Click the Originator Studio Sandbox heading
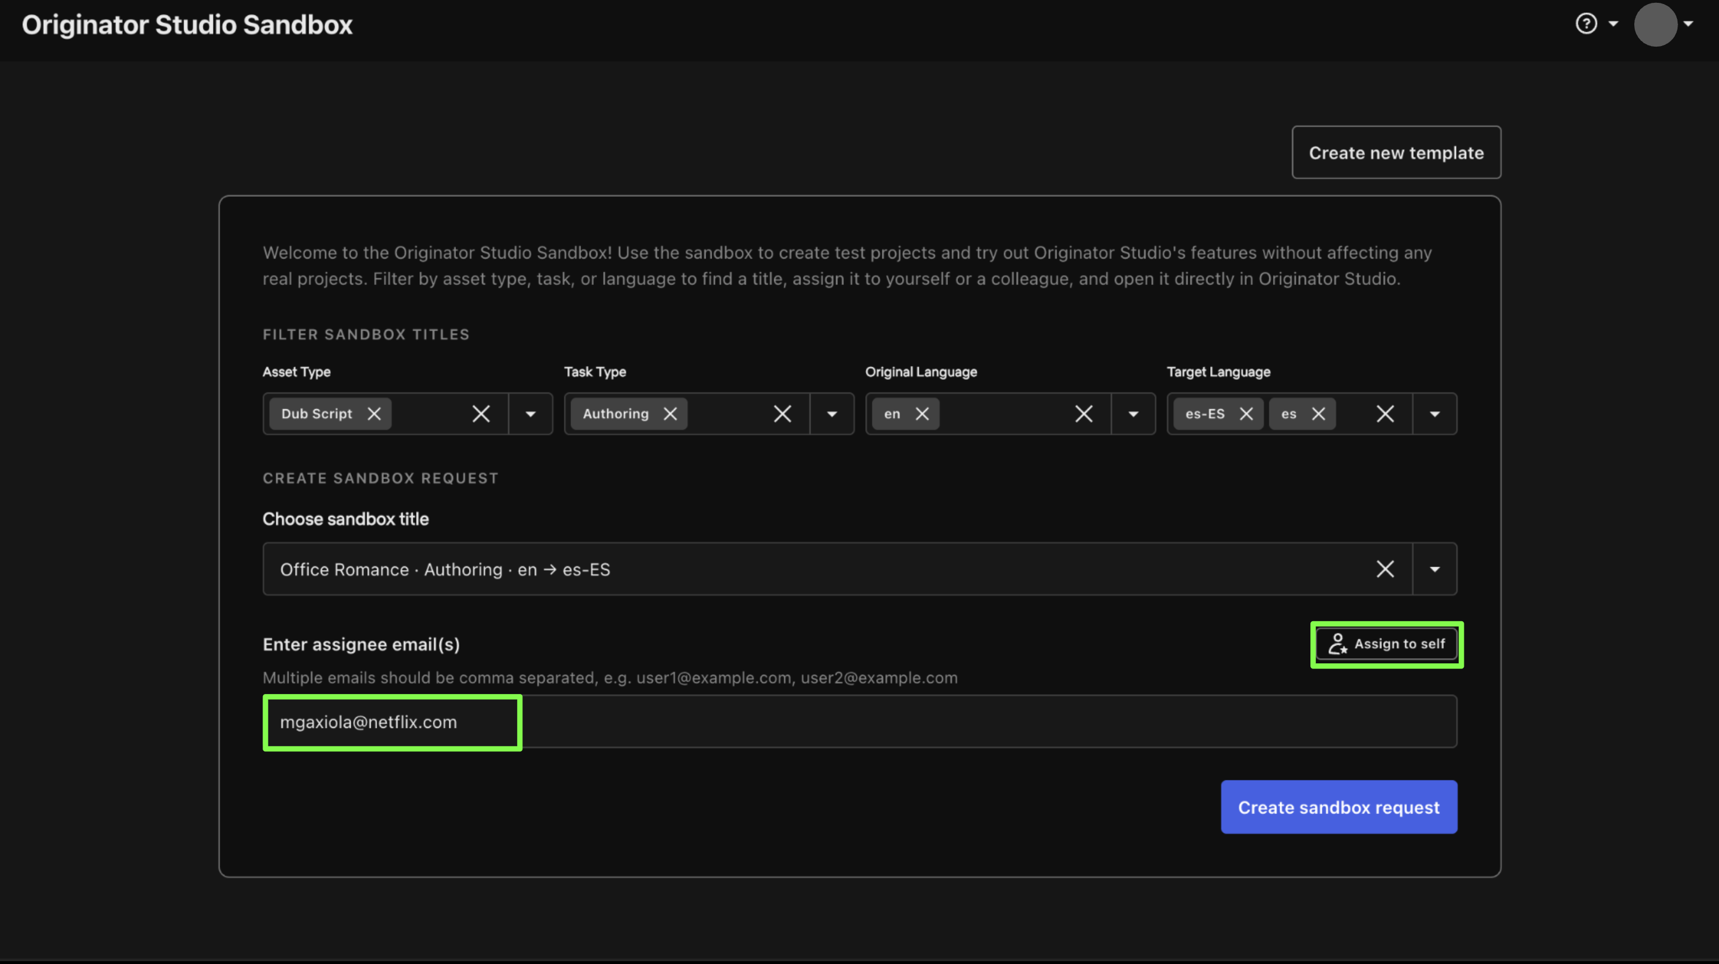Screen dimensions: 1719x964 pos(187,24)
